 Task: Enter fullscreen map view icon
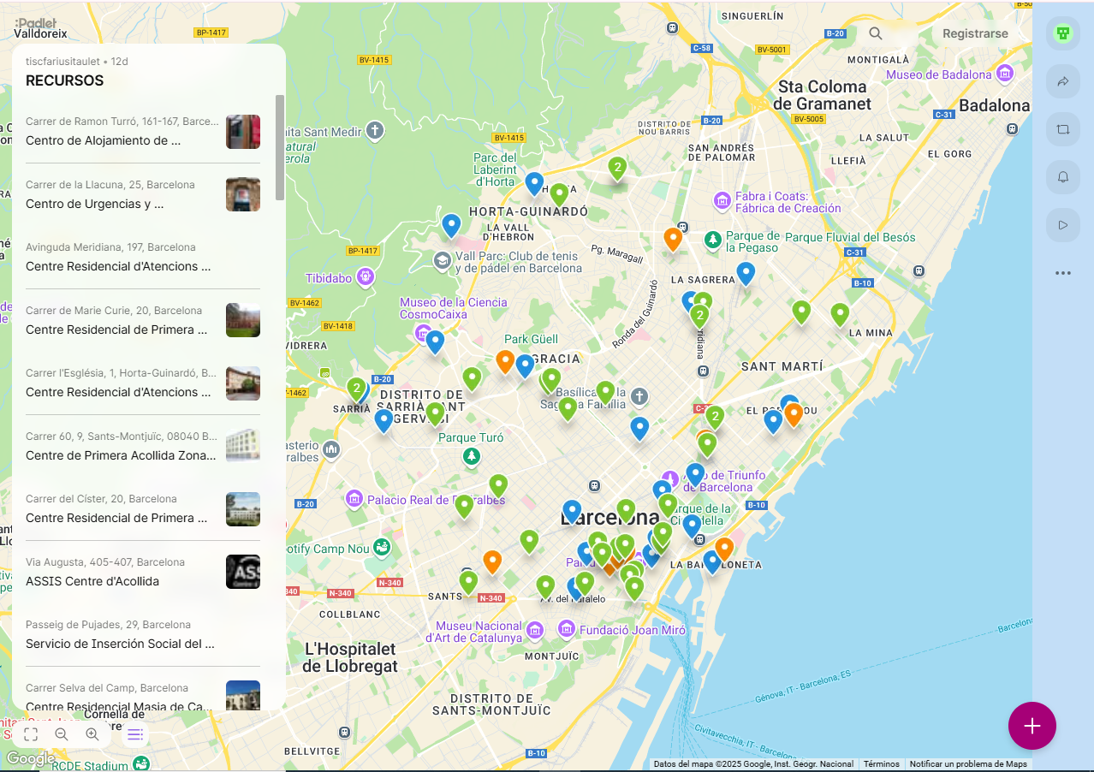tap(31, 734)
